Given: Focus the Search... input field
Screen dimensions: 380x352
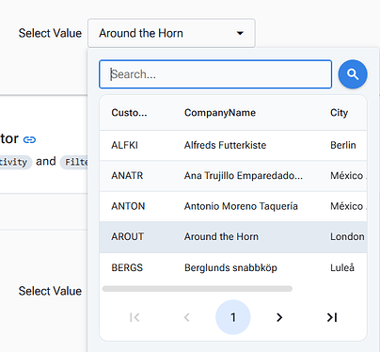Looking at the screenshot, I should (x=215, y=74).
